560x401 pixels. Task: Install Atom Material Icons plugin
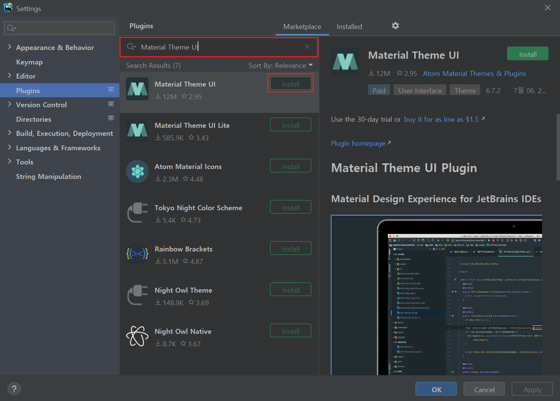coord(290,166)
